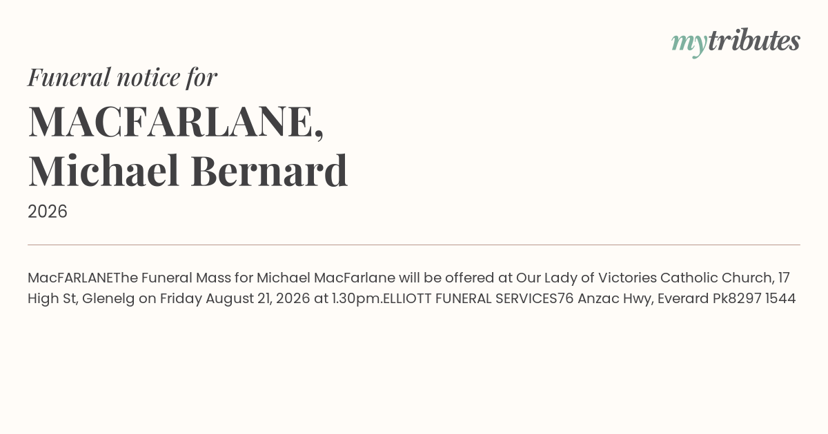Viewport: 828px width, 434px height.
Task: Click the "Michael Bernard" name line
Action: click(188, 171)
